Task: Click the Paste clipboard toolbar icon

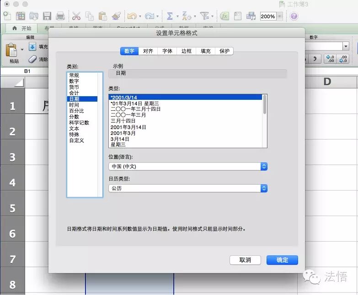Action: click(x=103, y=16)
